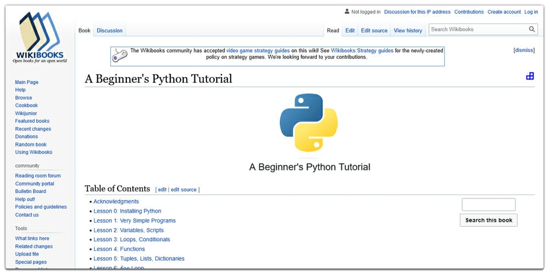Open Browse in the sidebar
The width and height of the screenshot is (549, 274).
[x=24, y=98]
